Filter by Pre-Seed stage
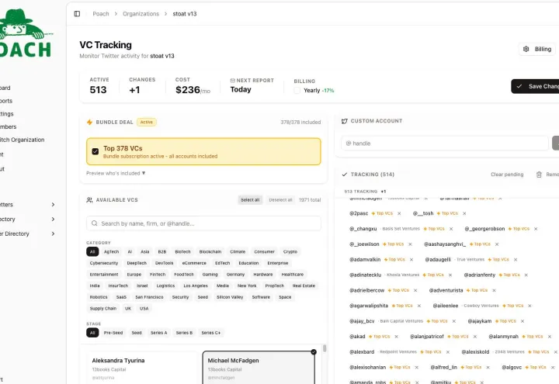The image size is (559, 384). pos(113,333)
